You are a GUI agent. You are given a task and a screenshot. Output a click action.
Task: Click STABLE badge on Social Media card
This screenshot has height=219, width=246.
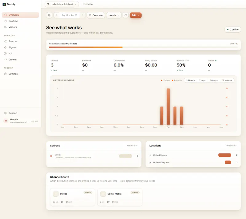(135, 192)
